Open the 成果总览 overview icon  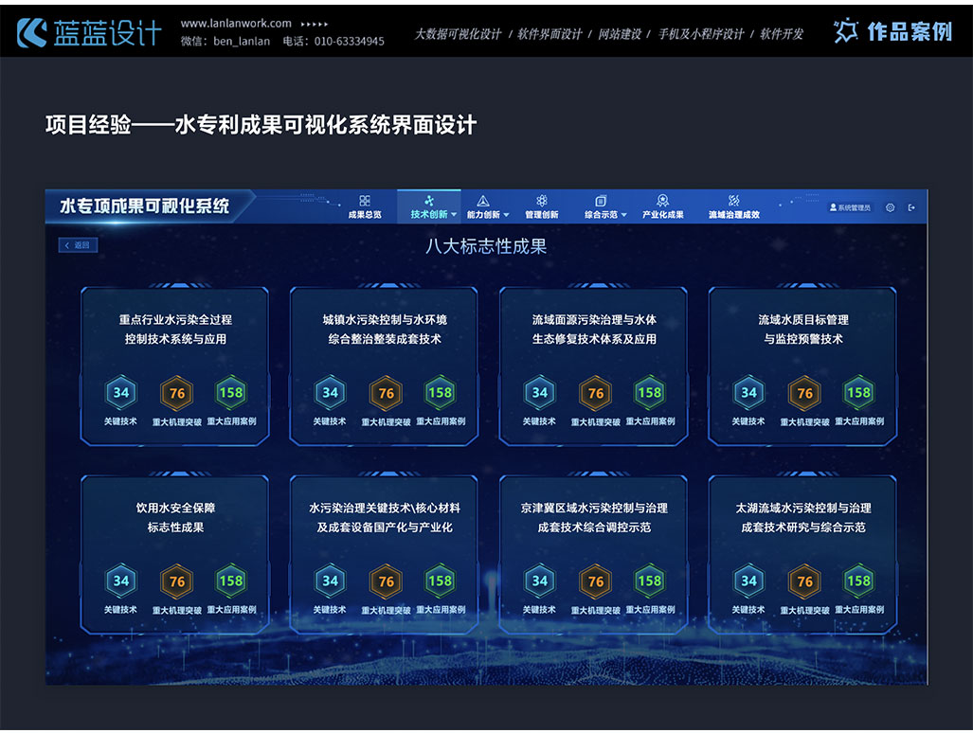(x=365, y=201)
